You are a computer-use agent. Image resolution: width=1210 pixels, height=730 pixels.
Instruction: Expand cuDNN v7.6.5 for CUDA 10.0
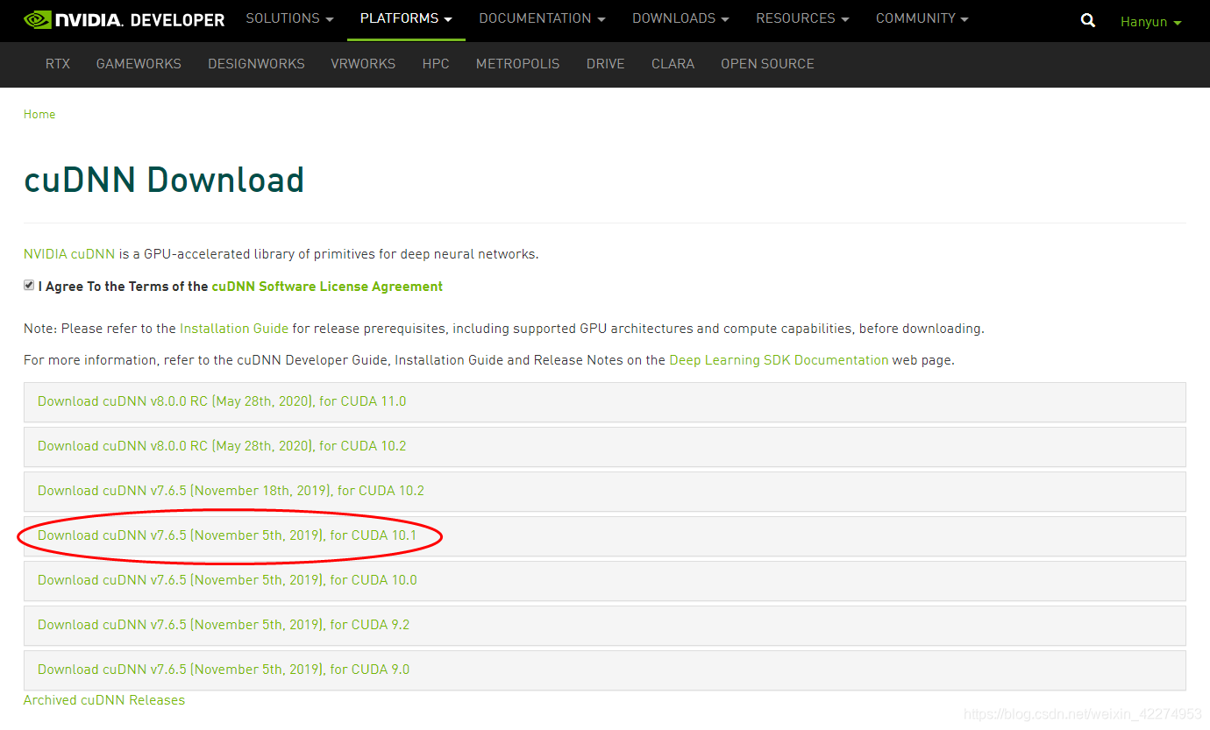point(605,581)
